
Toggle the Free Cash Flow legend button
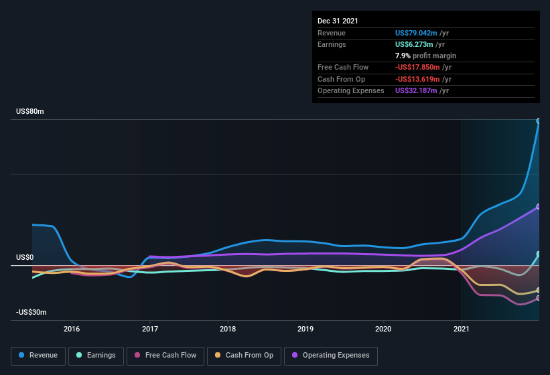pyautogui.click(x=165, y=356)
